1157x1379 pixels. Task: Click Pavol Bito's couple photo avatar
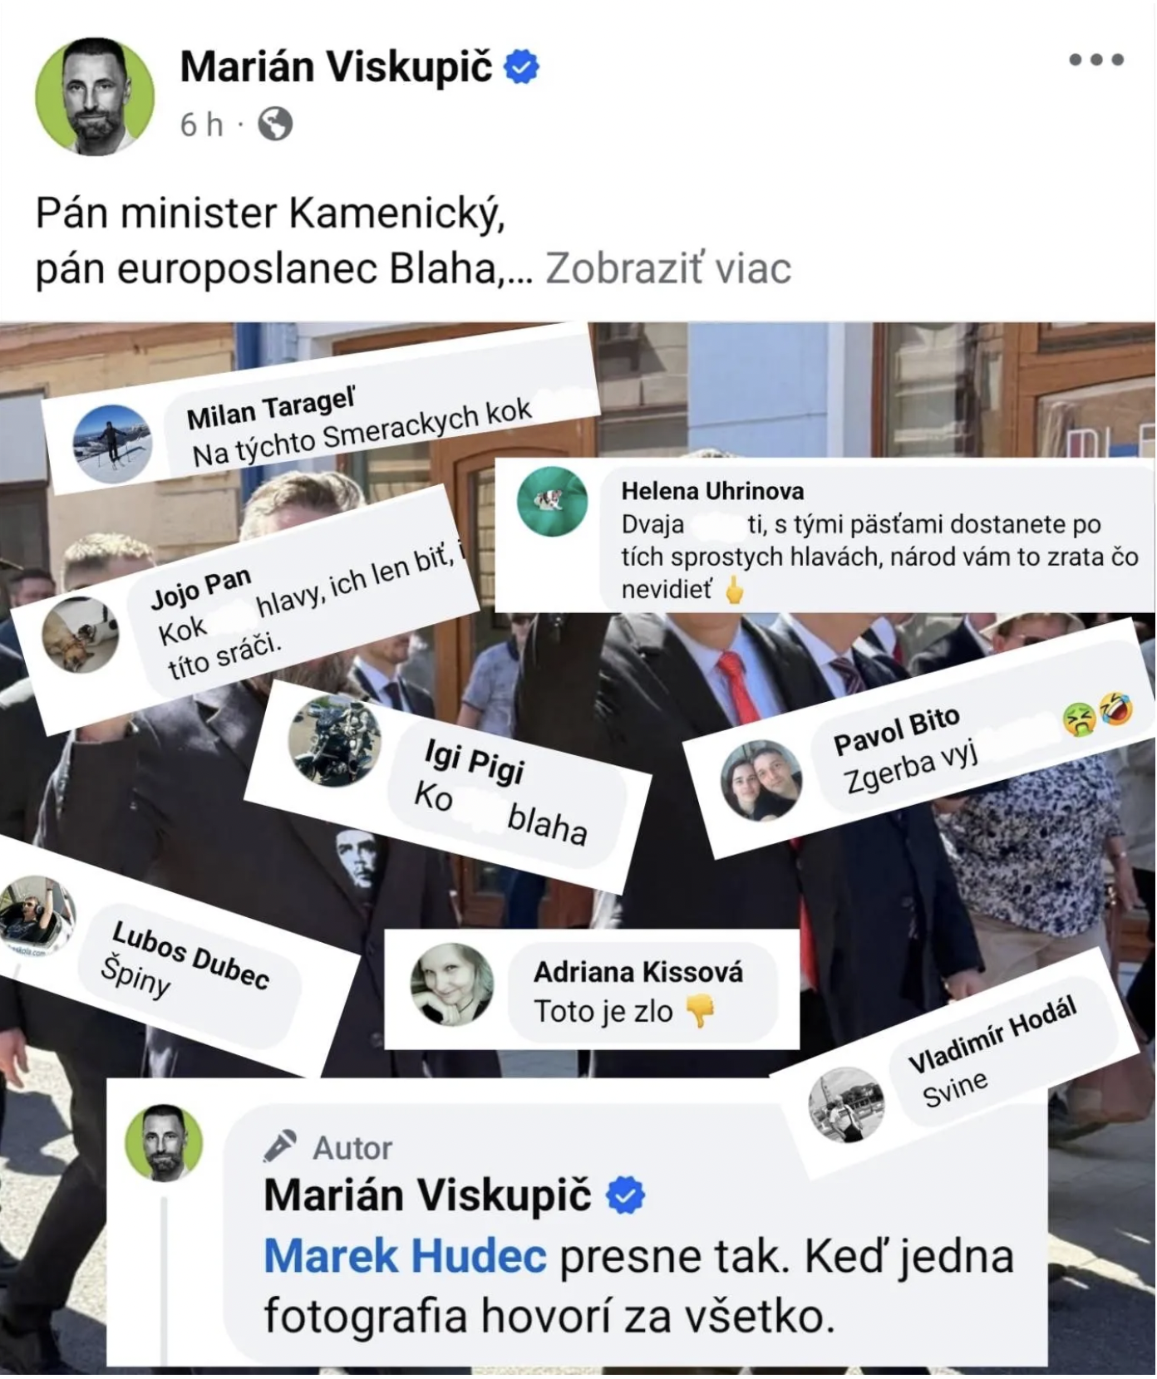tap(761, 781)
